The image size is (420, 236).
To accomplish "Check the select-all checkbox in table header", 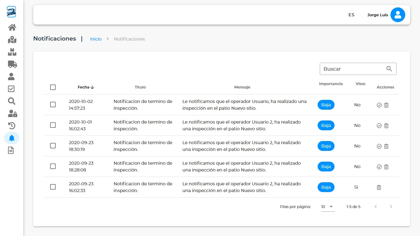I will pyautogui.click(x=53, y=87).
